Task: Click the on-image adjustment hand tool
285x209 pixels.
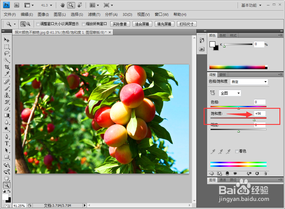Action: pos(212,93)
